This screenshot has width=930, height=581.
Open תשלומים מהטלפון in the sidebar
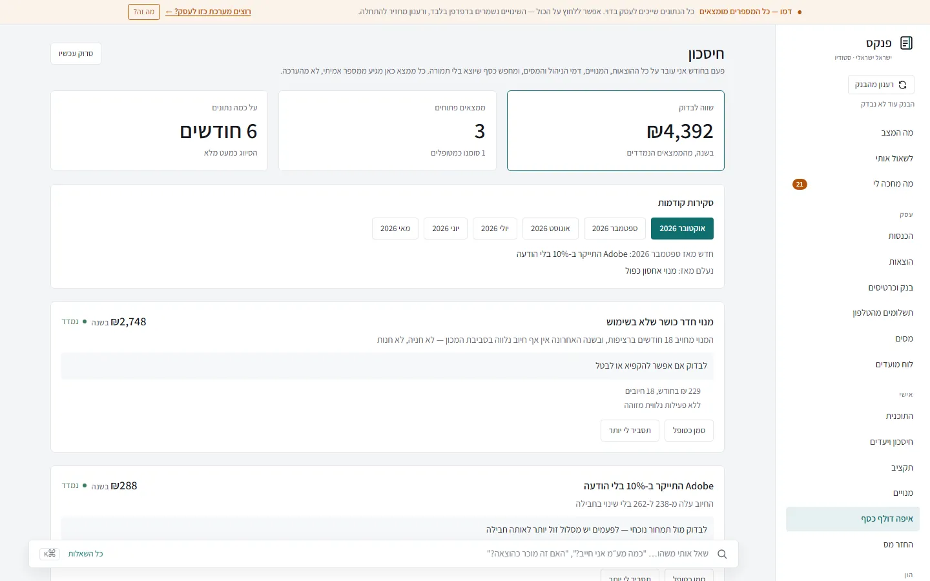[852, 313]
